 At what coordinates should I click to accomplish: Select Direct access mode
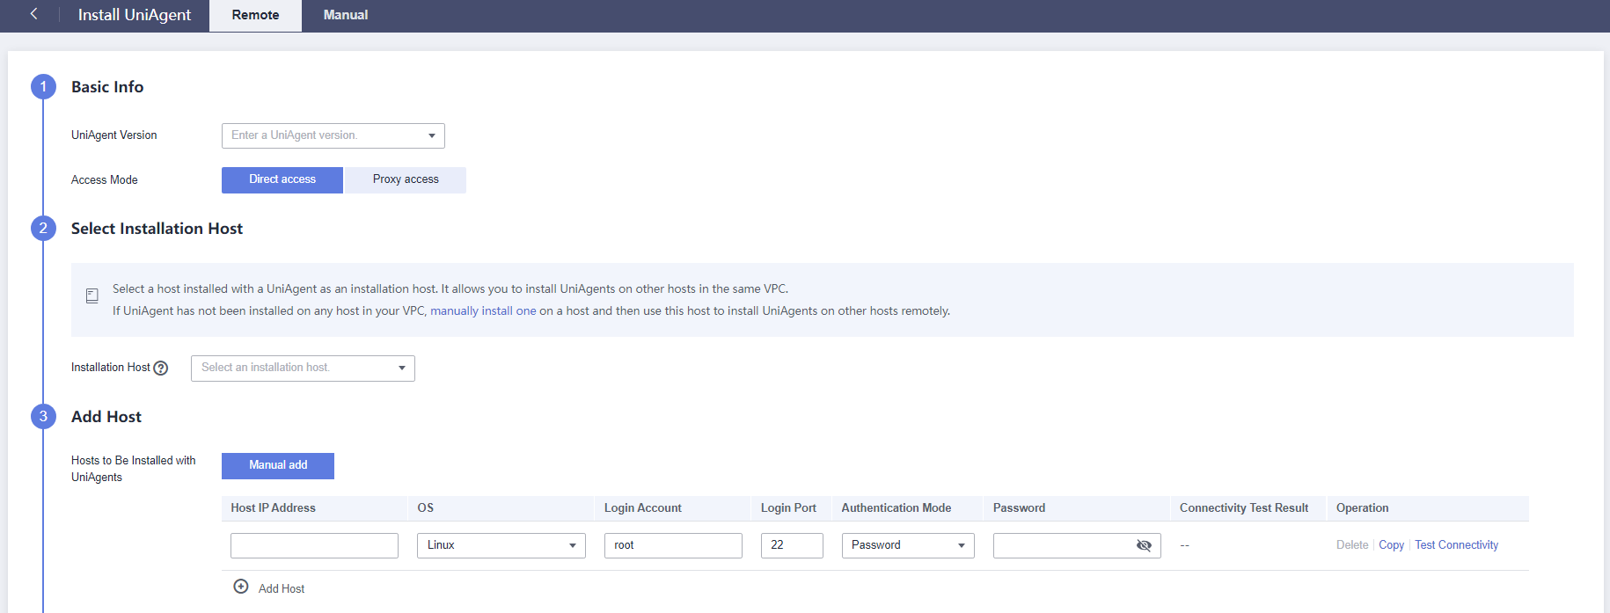click(x=282, y=179)
